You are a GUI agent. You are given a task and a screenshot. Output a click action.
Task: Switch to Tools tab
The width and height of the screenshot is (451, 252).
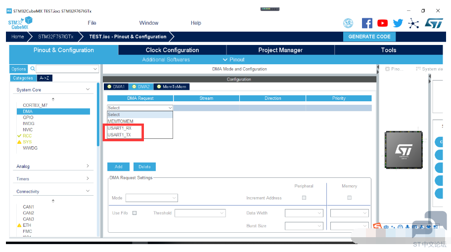tap(389, 50)
